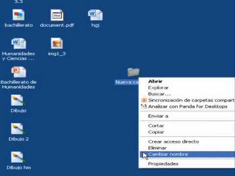
Task: Select the Nueva carpeta folder icon
Action: coord(134,72)
